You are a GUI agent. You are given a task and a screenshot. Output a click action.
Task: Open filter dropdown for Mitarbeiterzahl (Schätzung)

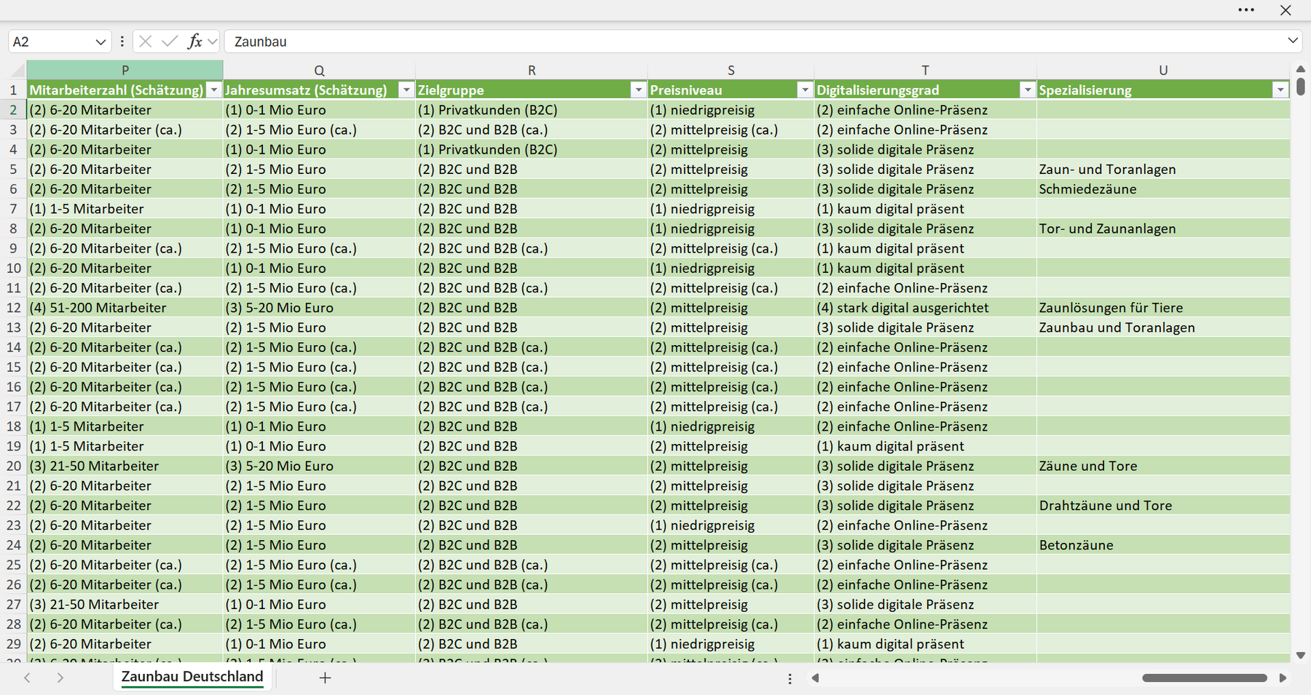(x=214, y=90)
